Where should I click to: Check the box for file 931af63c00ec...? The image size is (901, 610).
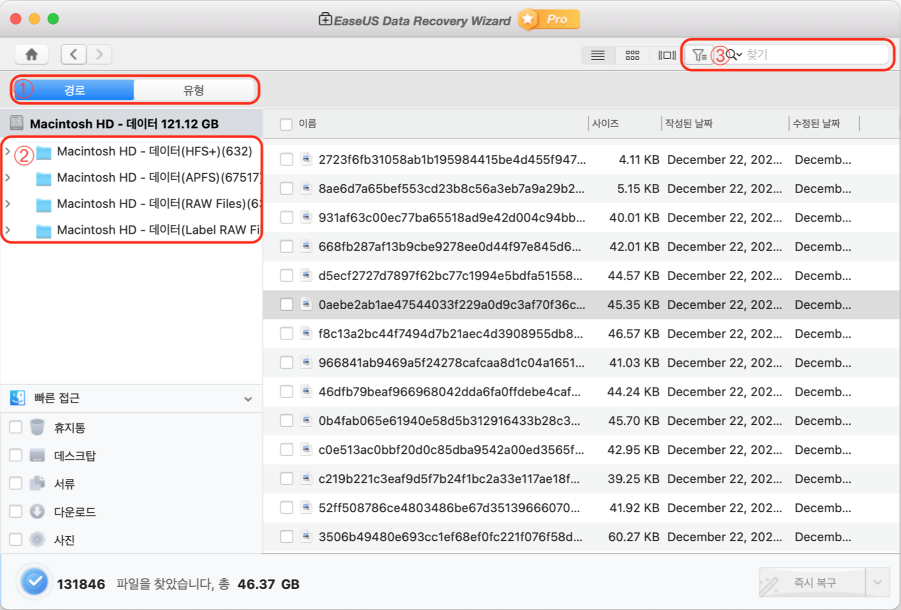(x=286, y=218)
